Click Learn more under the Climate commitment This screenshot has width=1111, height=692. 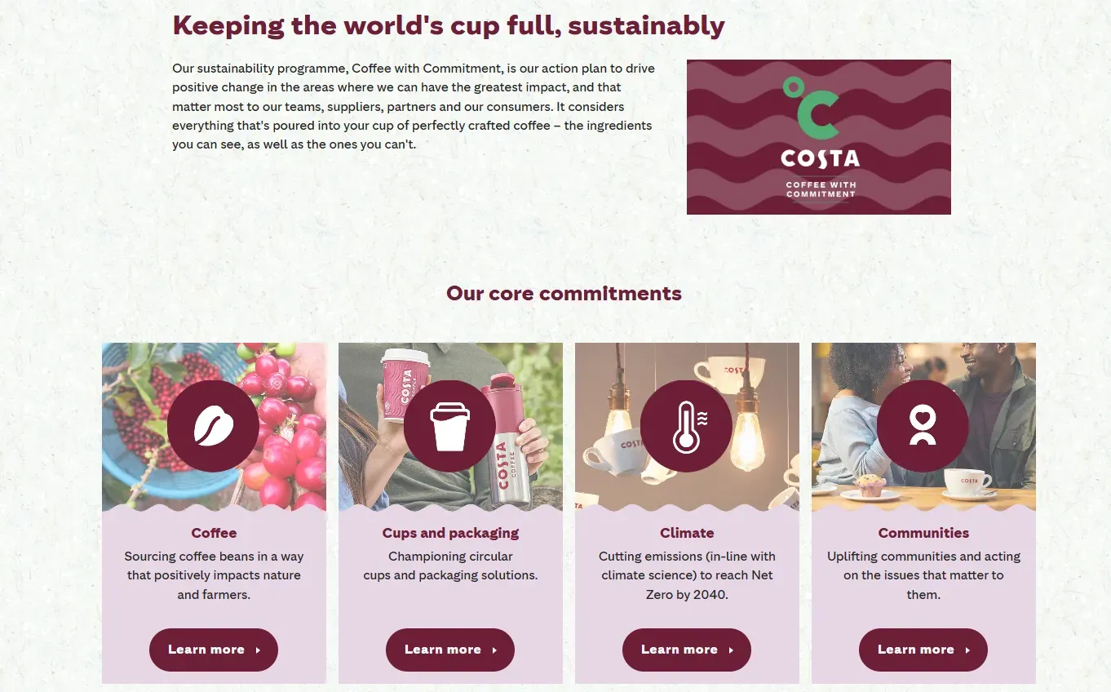686,650
